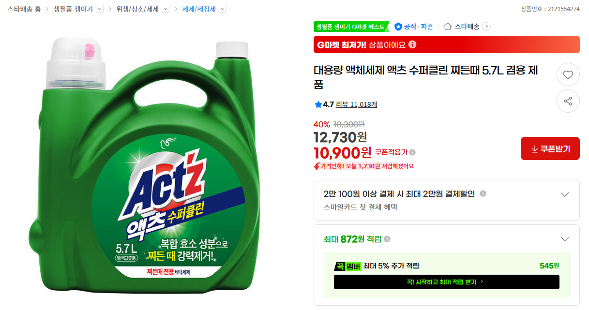Open the 세제/세정제 breadcrumb dropdown
The height and width of the screenshot is (310, 589).
[222, 9]
